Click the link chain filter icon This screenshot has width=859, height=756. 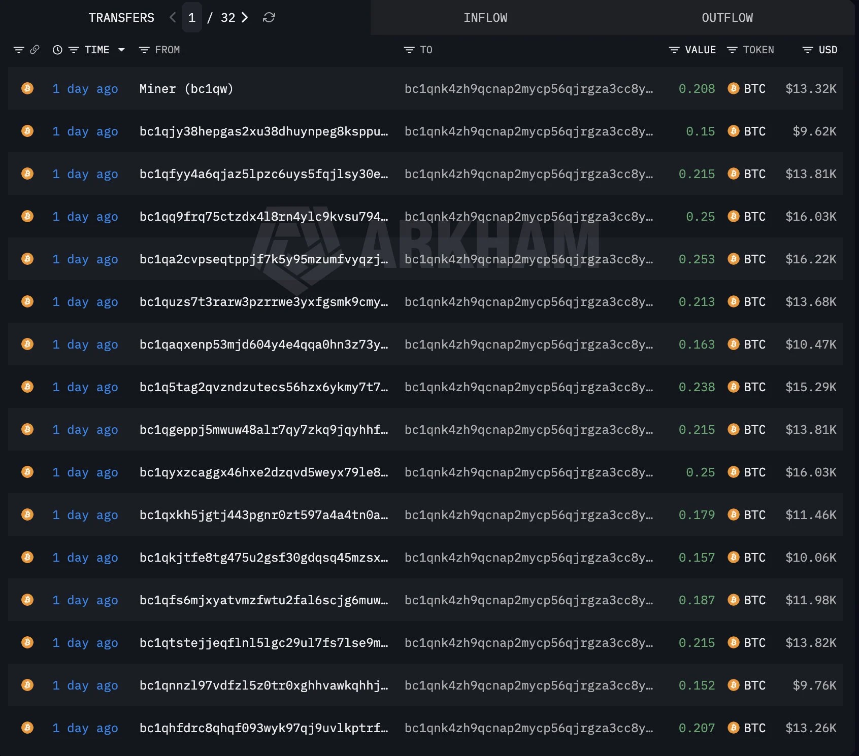tap(35, 50)
